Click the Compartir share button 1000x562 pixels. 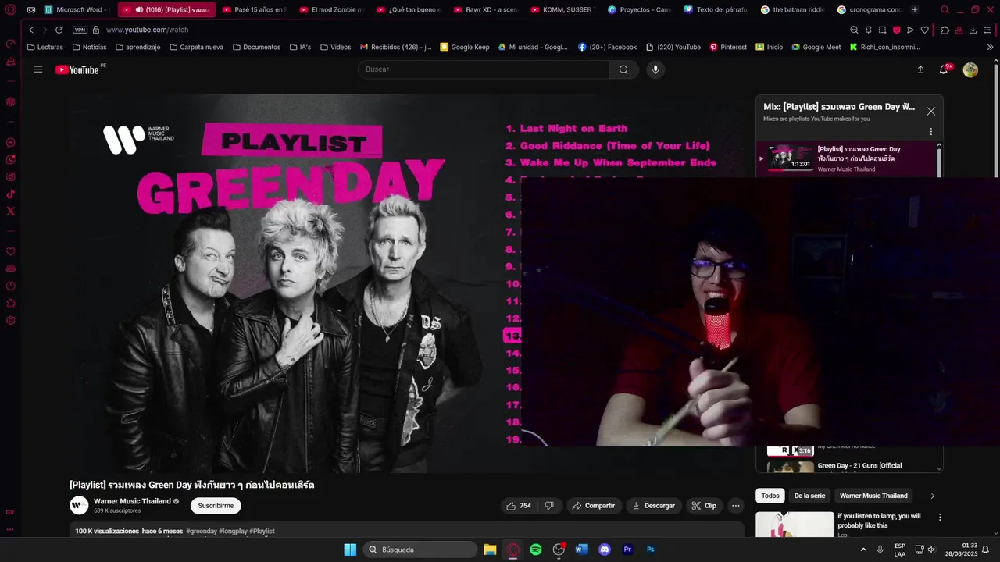[594, 506]
